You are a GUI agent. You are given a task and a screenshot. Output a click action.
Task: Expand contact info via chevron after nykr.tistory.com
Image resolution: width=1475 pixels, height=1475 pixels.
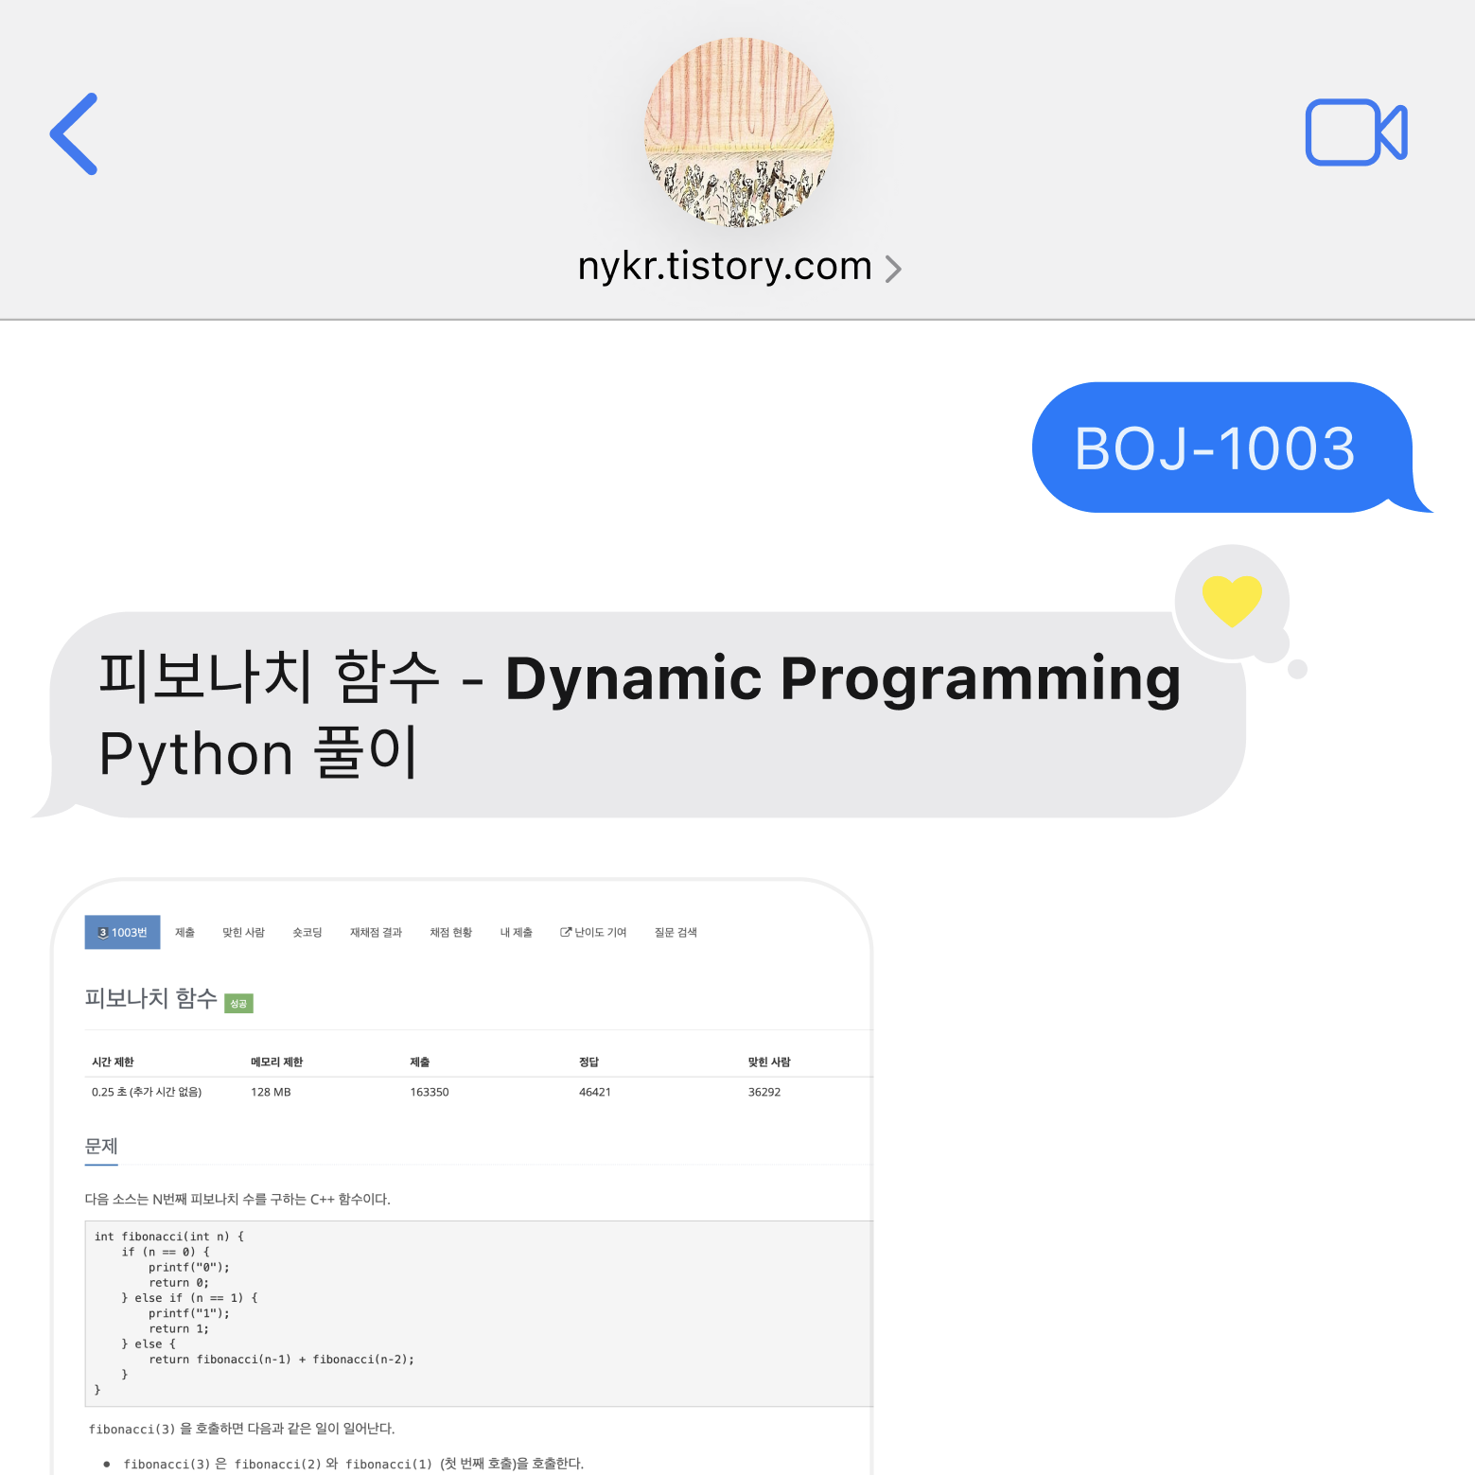point(893,268)
